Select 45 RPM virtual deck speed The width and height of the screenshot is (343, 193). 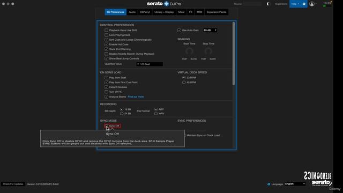click(184, 83)
